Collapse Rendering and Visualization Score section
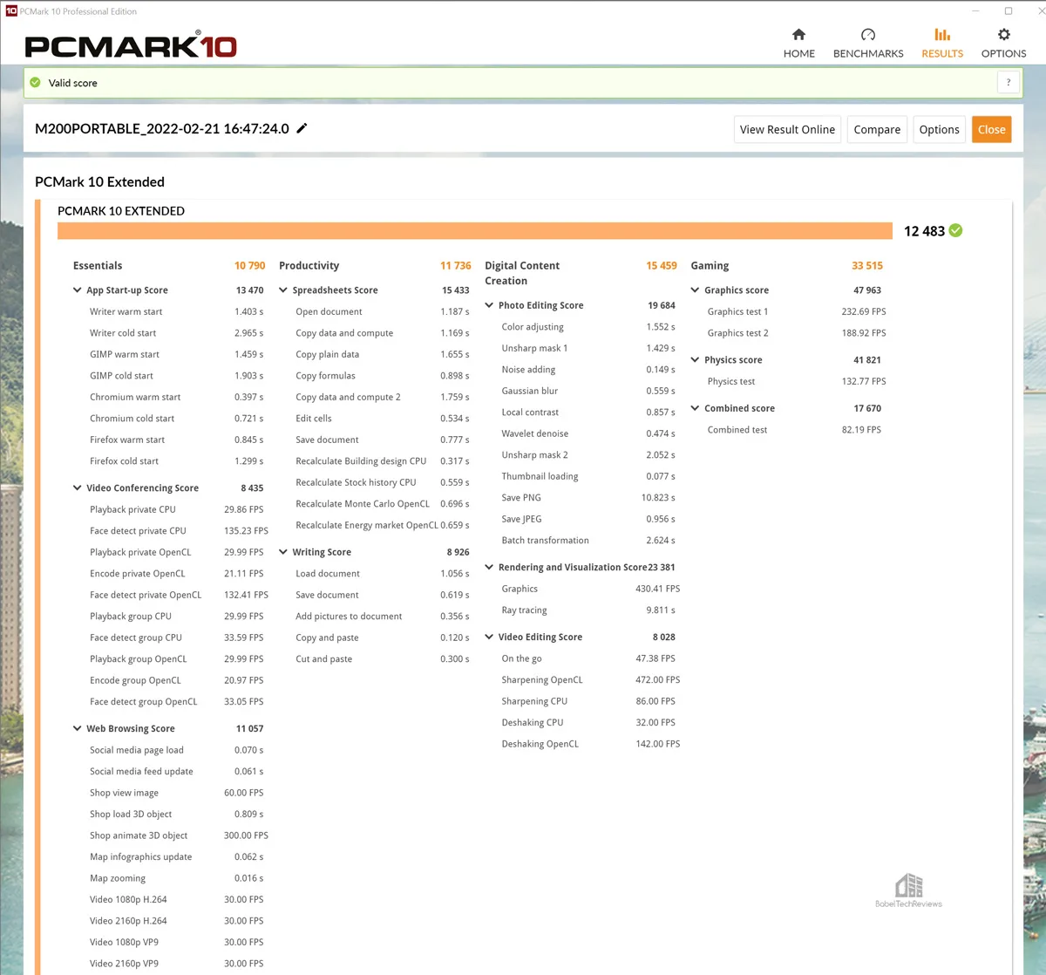 pos(489,568)
